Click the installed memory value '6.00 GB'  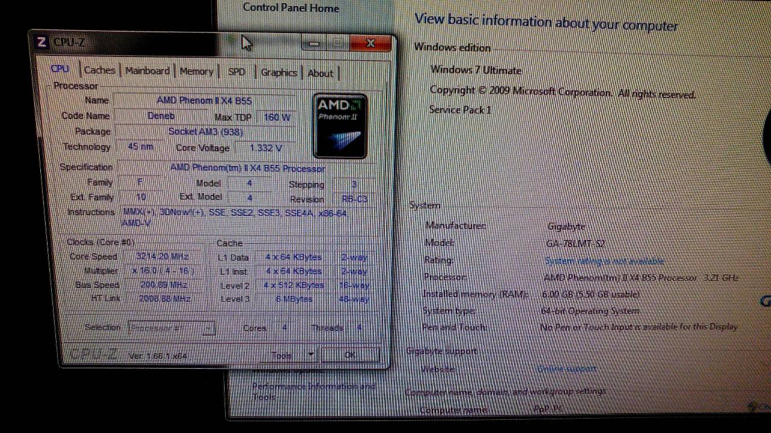(591, 295)
